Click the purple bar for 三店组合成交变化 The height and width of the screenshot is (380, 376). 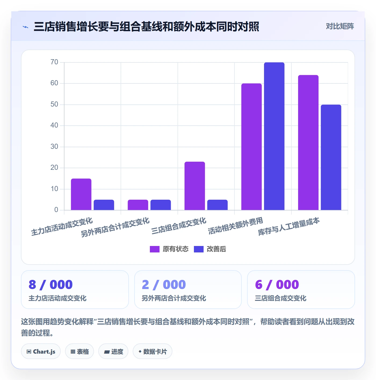point(195,186)
